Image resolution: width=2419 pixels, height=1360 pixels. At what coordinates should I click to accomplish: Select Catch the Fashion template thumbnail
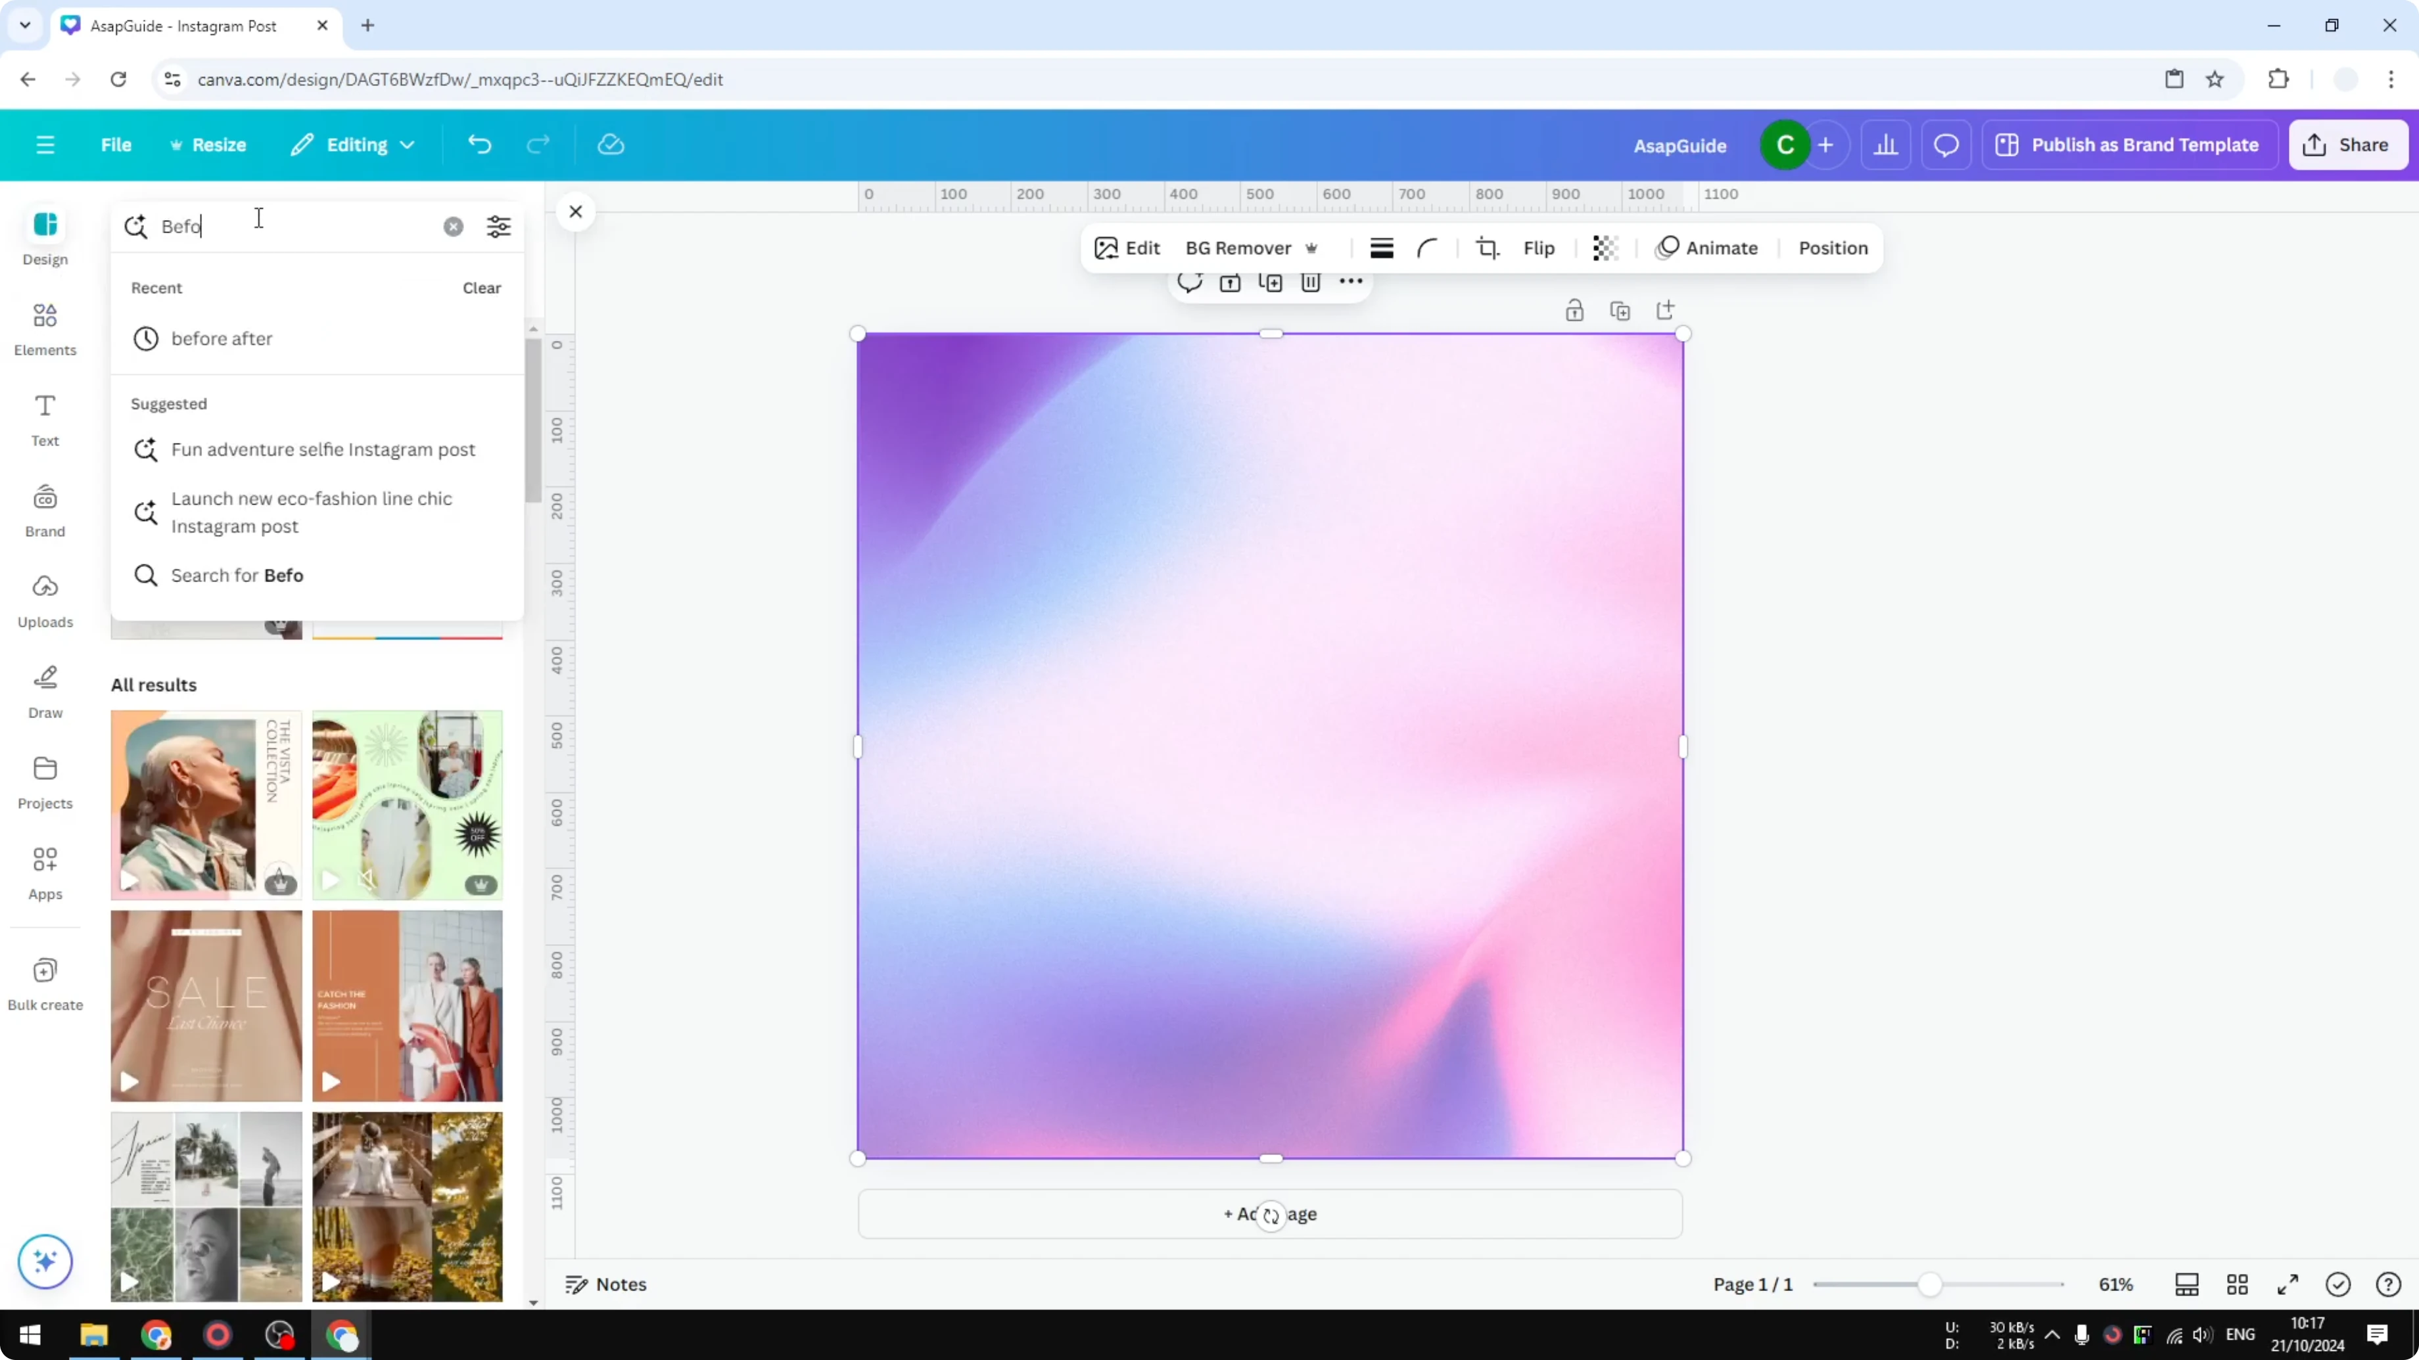pyautogui.click(x=408, y=1005)
